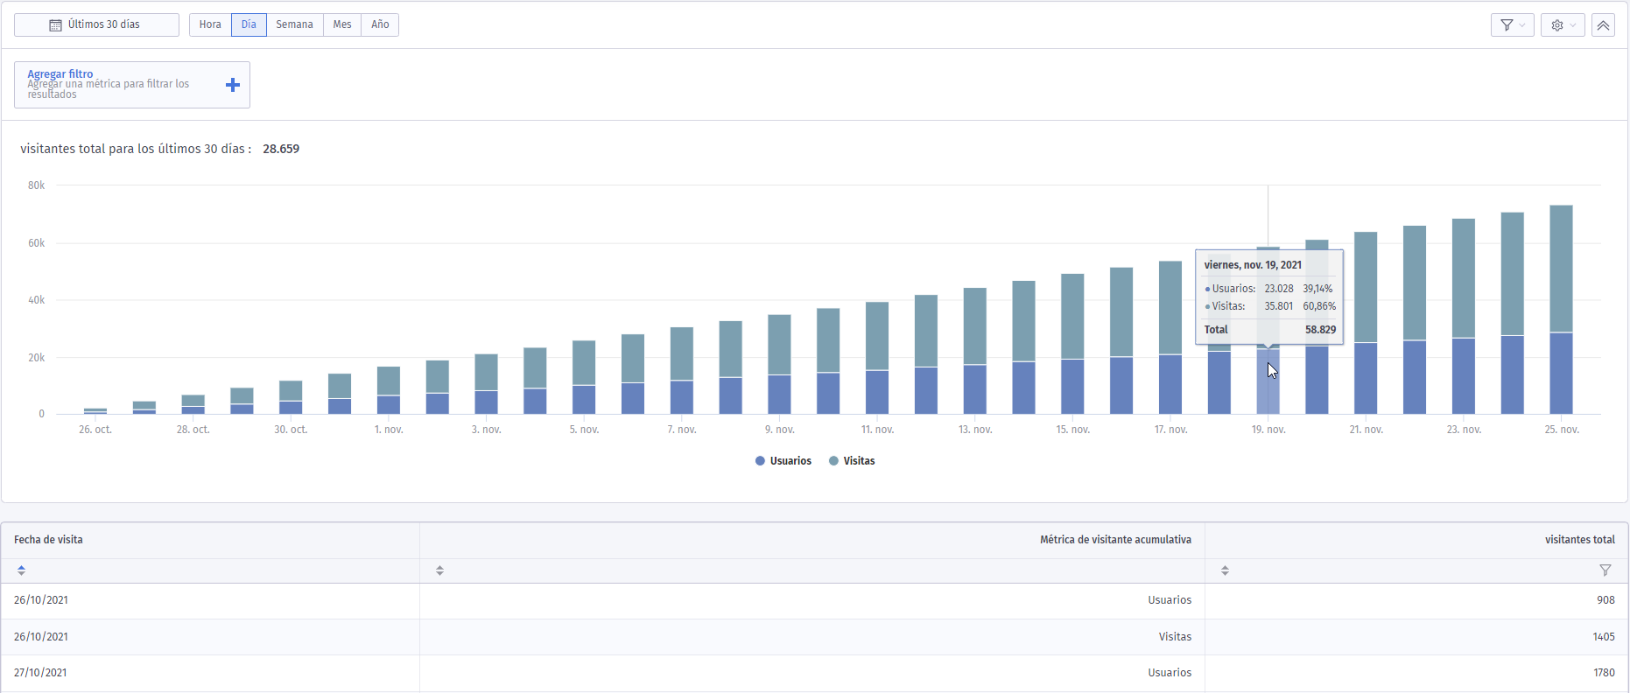Click table cell value 1780

click(x=1604, y=673)
